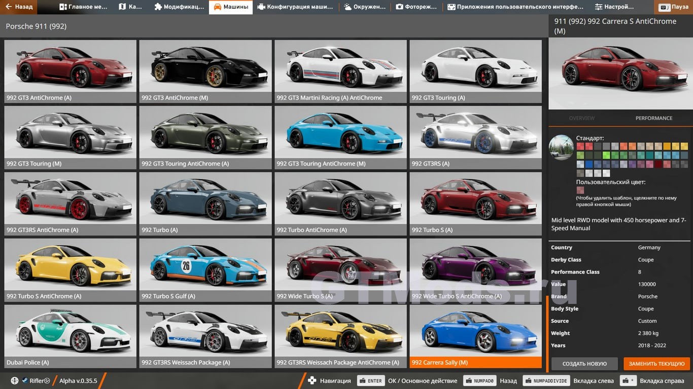Choose 992 GT3 Touring AntiChrome (A)

(x=205, y=138)
